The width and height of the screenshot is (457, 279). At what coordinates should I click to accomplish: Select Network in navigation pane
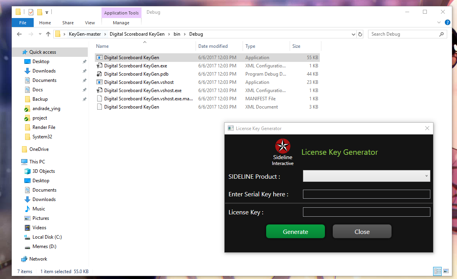pos(38,259)
